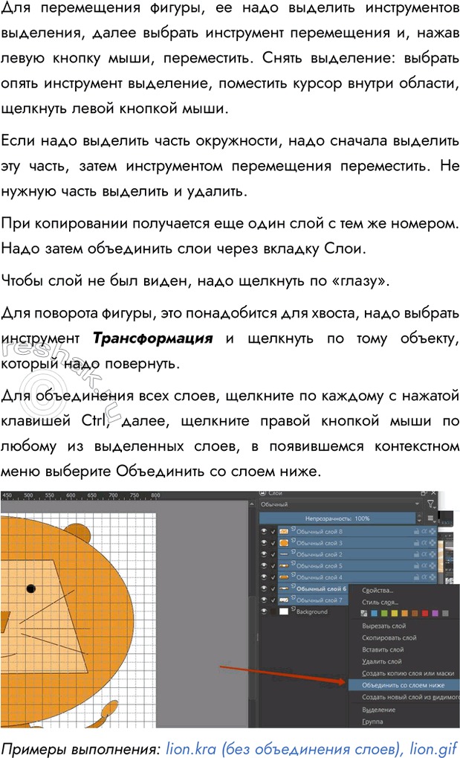Collapse the Слои docker with circle icon
Screen dimensions: 460x758
262,492
